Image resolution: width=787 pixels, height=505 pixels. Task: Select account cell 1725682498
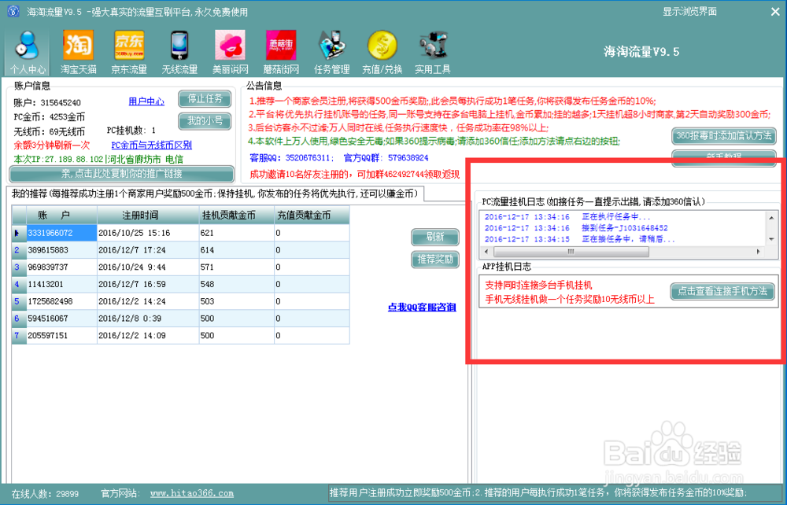(x=61, y=301)
